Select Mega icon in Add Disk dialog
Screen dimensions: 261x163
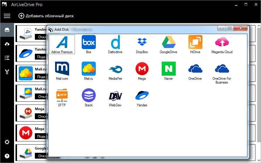tap(142, 71)
